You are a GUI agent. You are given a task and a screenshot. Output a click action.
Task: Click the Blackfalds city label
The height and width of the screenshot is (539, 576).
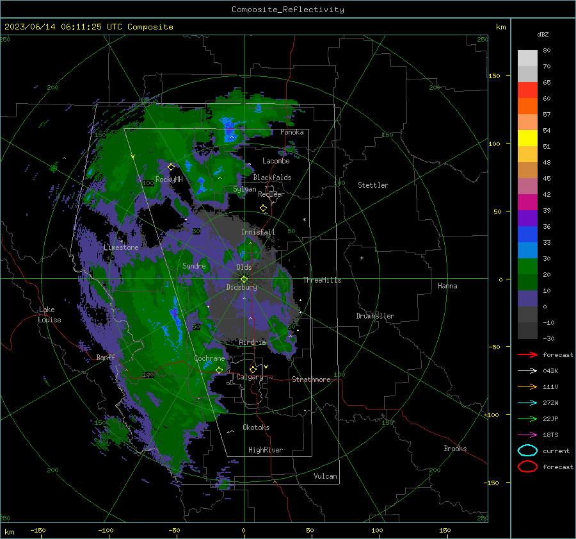[272, 178]
